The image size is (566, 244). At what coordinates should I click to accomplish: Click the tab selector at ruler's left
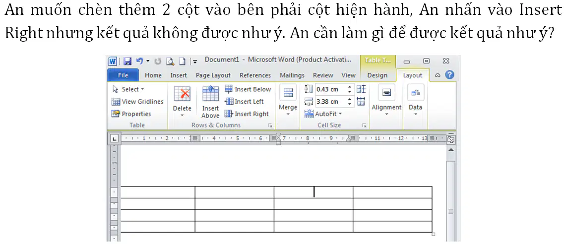pos(114,138)
